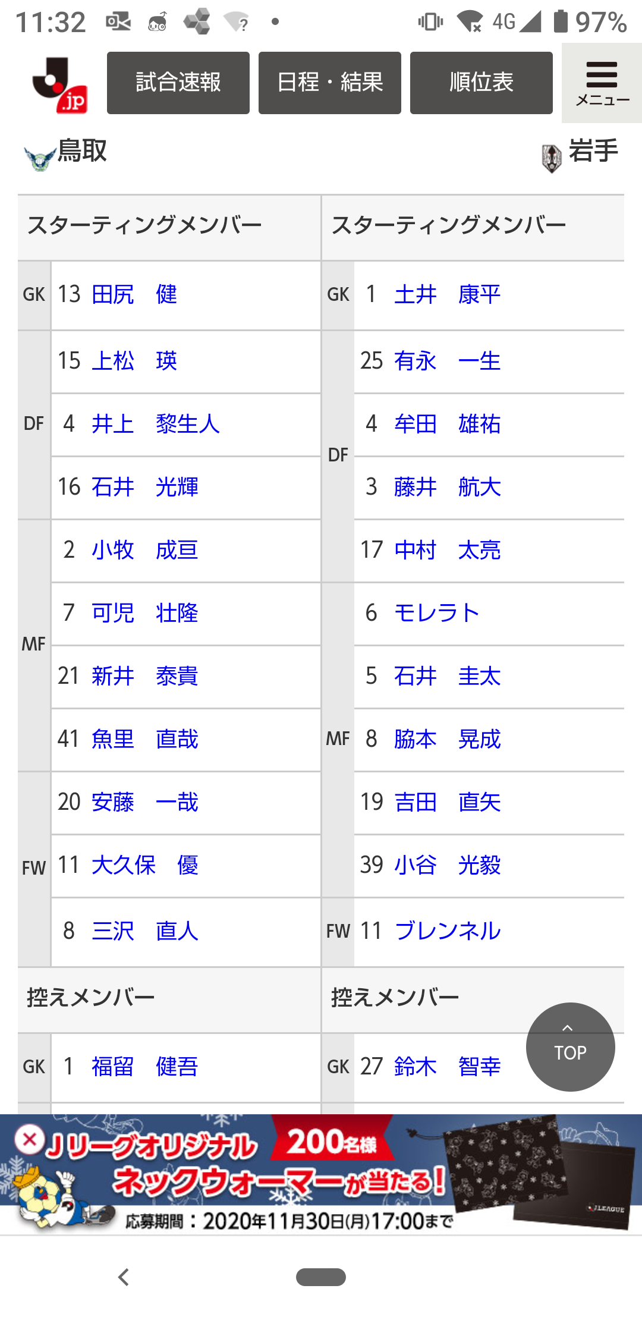This screenshot has height=1320, width=642.
Task: Close the neck warmer ad banner
Action: [30, 1140]
